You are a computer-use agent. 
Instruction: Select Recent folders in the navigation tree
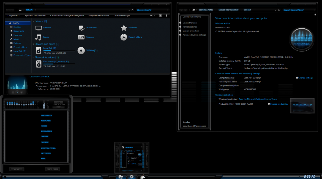[x=20, y=47]
